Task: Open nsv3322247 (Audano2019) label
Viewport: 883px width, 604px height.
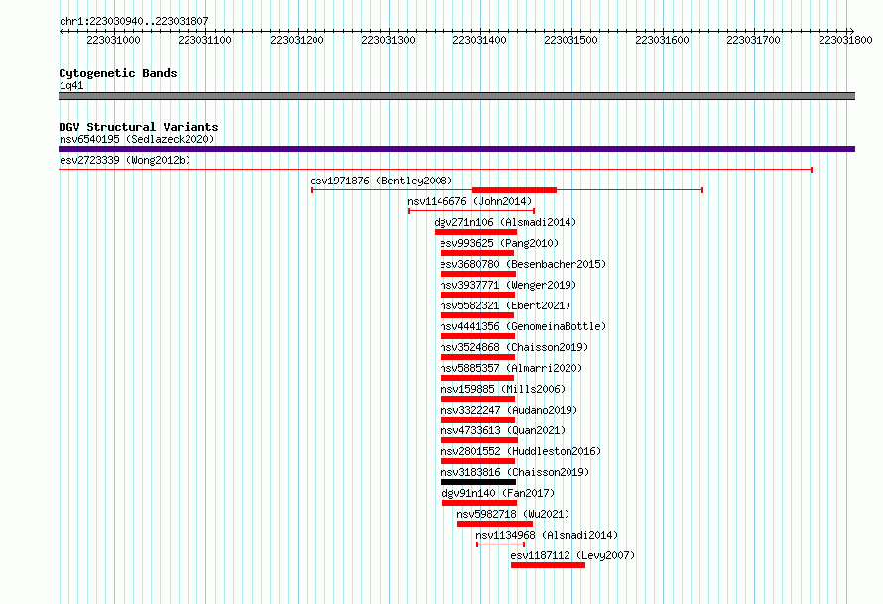Action: [x=509, y=410]
